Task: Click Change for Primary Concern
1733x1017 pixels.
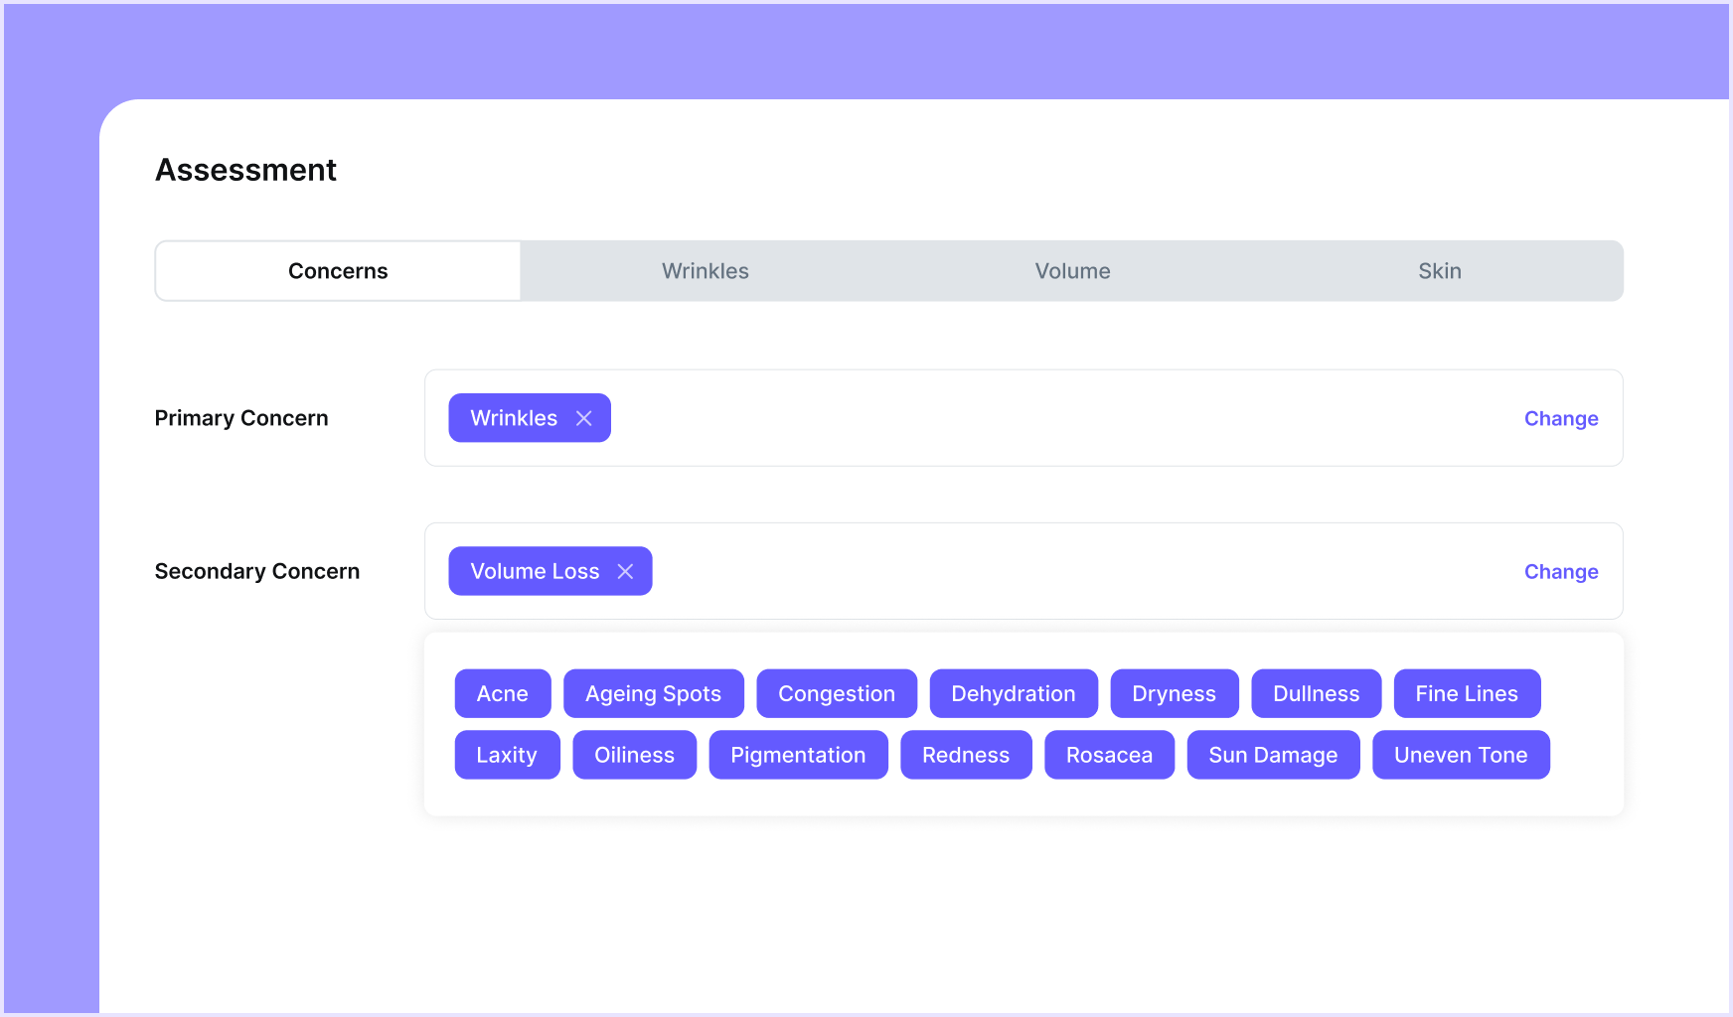Action: tap(1561, 418)
